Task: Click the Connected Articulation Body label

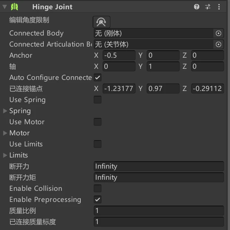Action: coord(51,44)
